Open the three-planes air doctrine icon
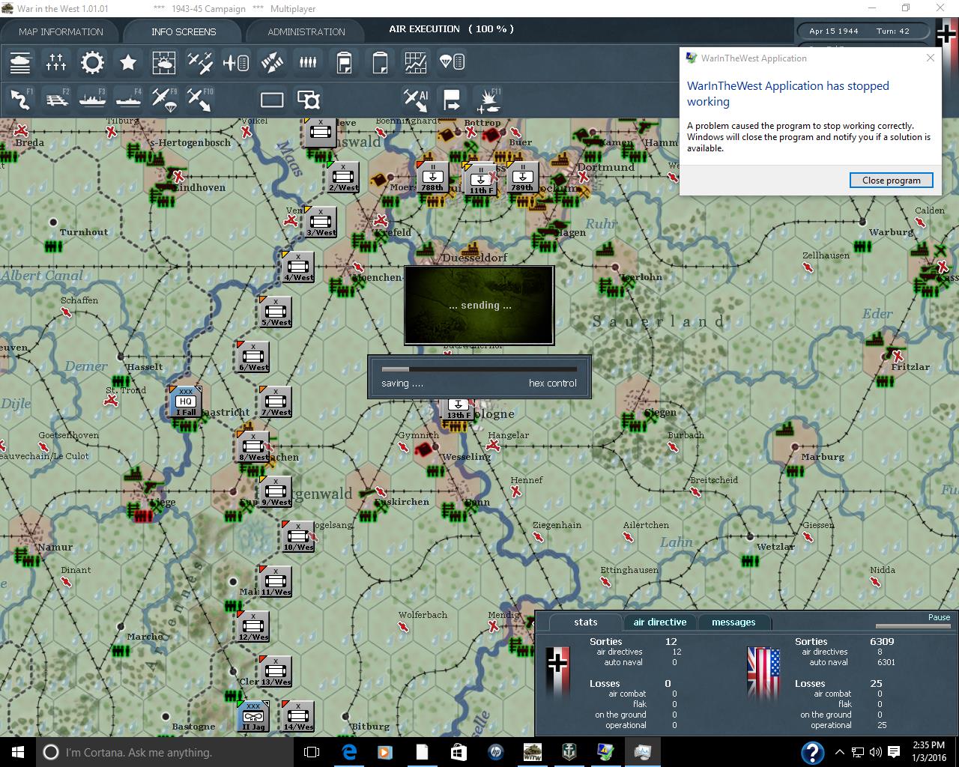This screenshot has width=959, height=767. click(200, 62)
